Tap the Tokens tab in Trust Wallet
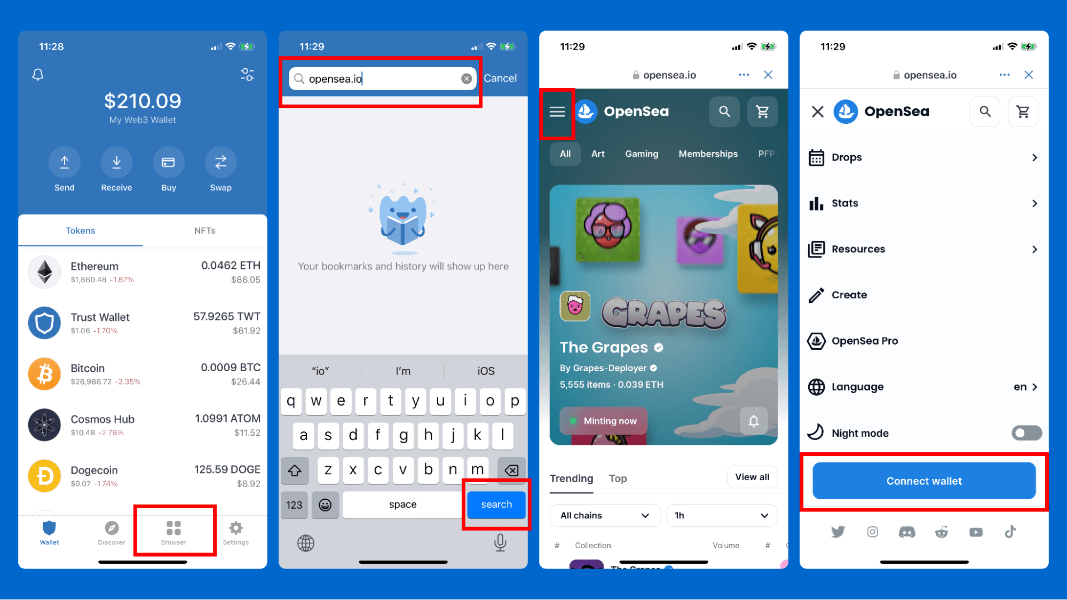 coord(80,231)
